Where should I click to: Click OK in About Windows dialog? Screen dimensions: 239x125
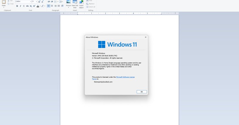point(142,92)
